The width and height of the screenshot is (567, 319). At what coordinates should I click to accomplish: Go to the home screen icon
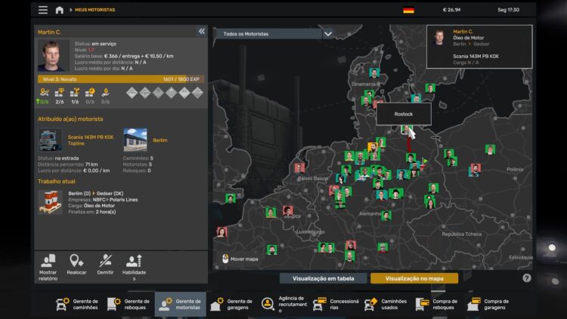pos(60,10)
